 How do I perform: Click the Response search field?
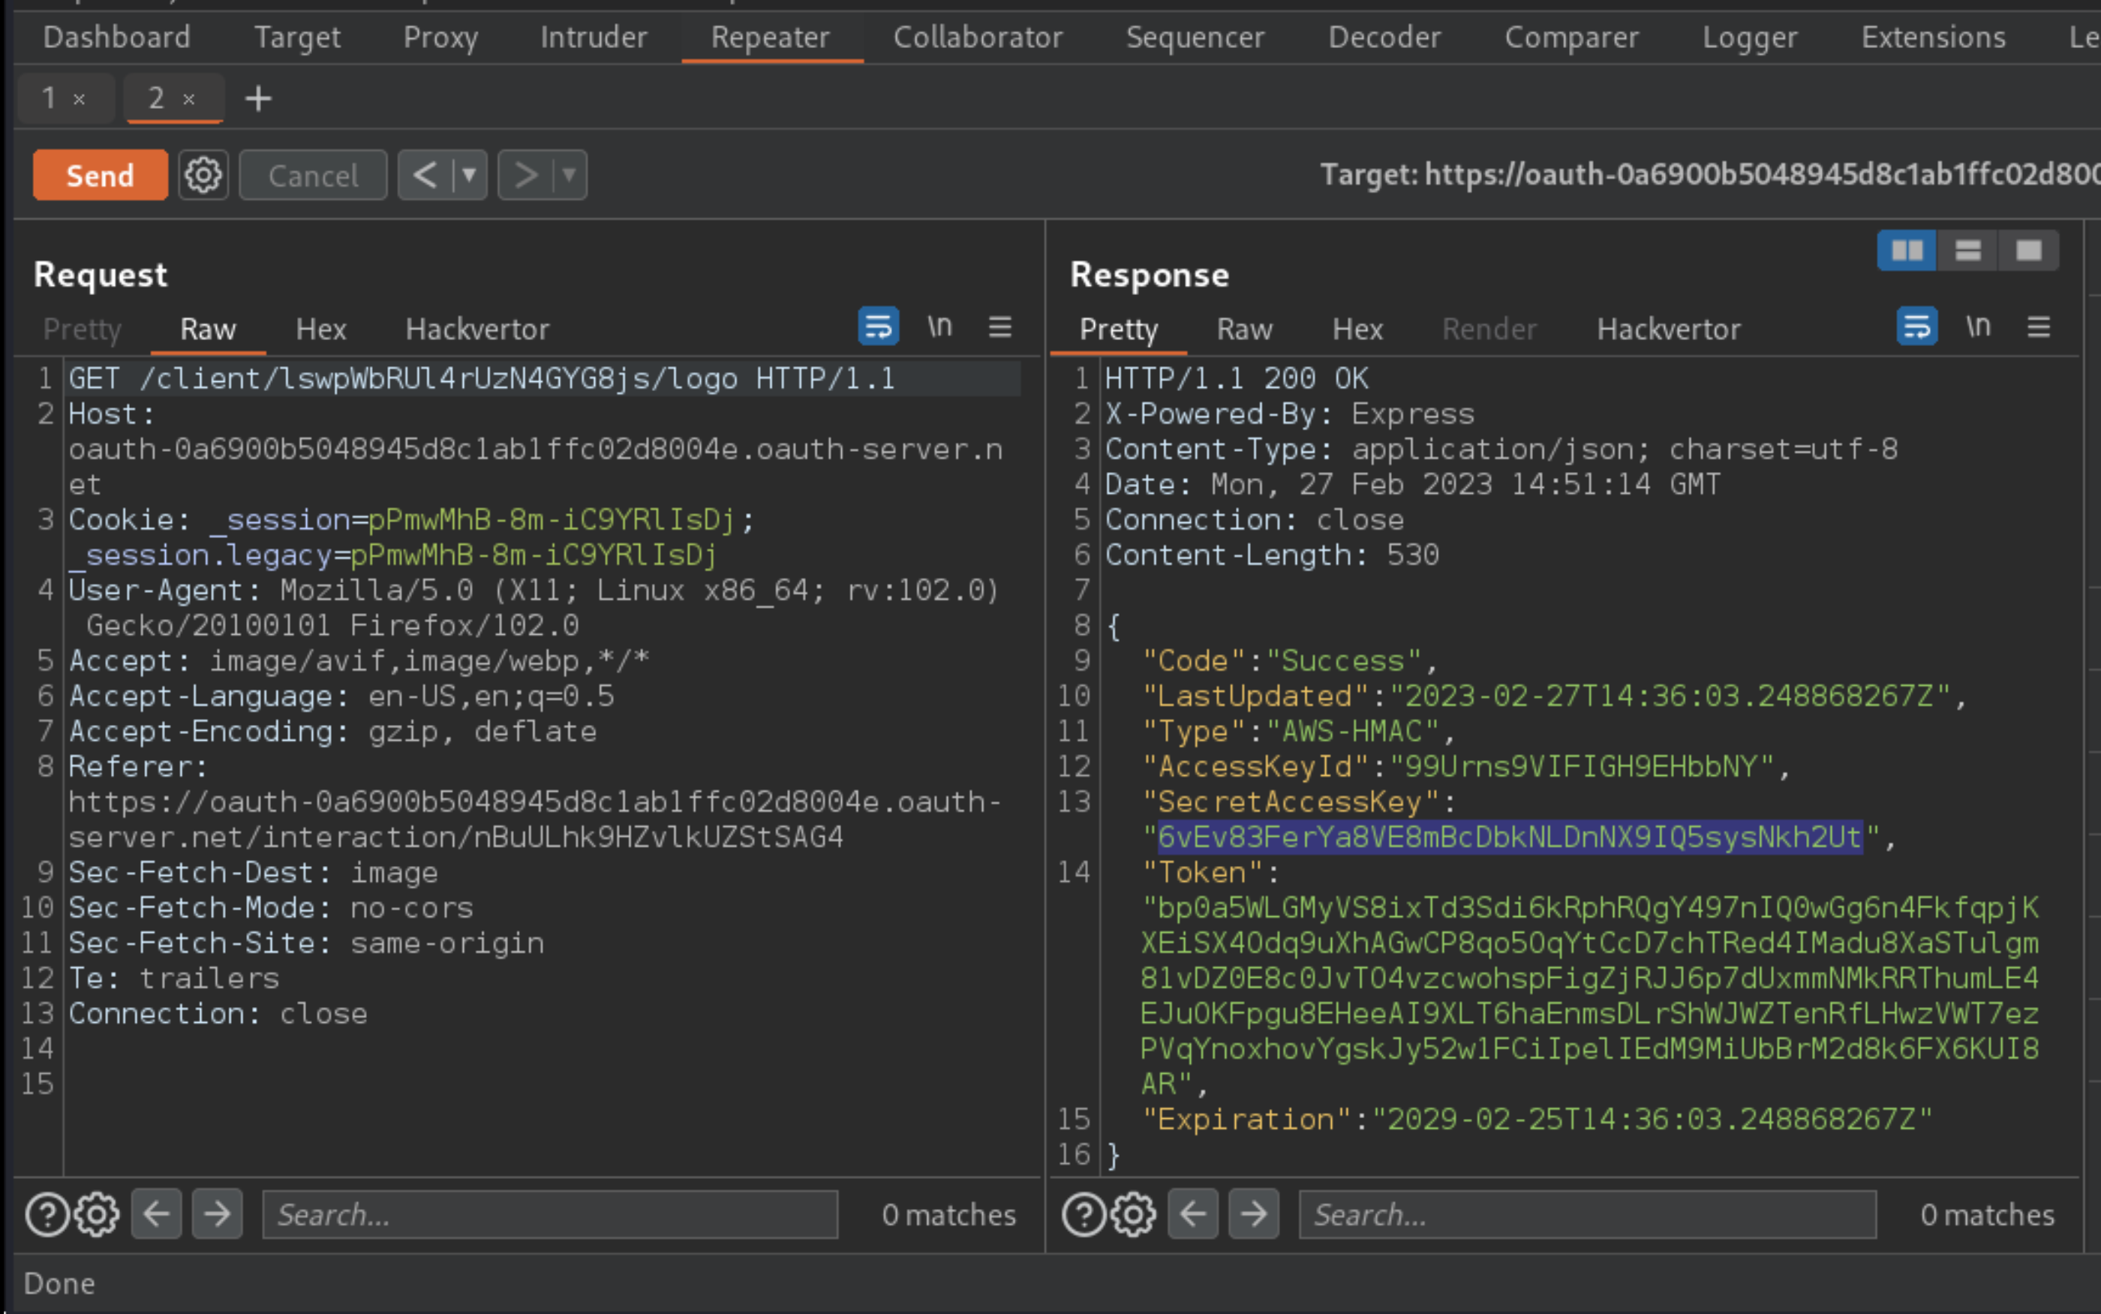point(1588,1214)
